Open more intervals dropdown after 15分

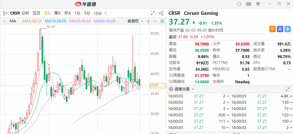(106, 13)
